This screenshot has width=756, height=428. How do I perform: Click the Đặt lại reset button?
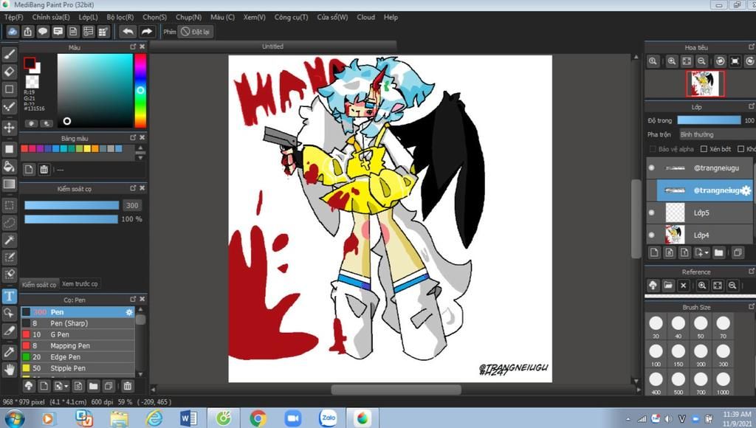196,32
